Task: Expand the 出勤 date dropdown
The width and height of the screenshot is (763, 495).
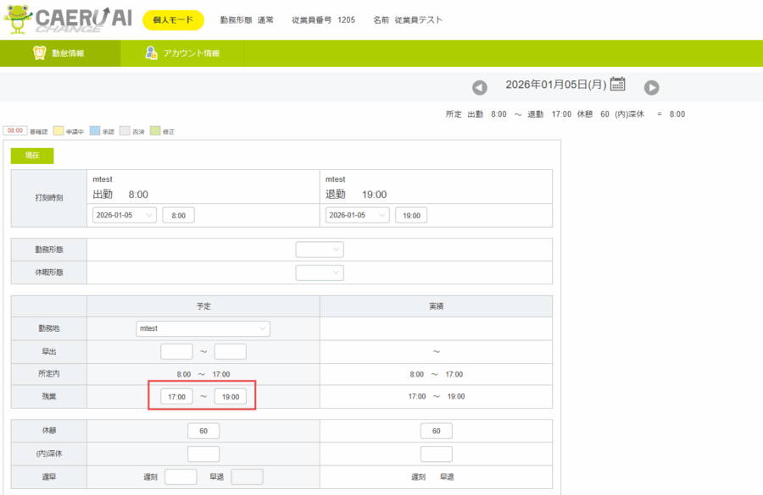Action: 125,215
